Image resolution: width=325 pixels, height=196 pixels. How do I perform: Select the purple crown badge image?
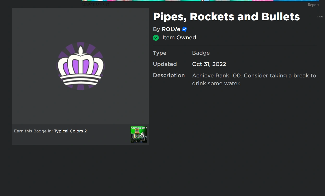(x=80, y=66)
